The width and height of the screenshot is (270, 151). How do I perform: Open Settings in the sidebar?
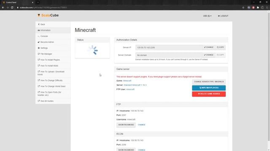[x=53, y=48]
